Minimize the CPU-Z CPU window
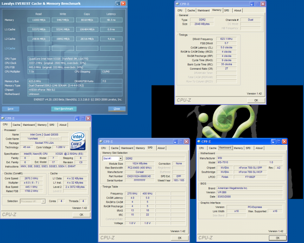 (x=77, y=118)
